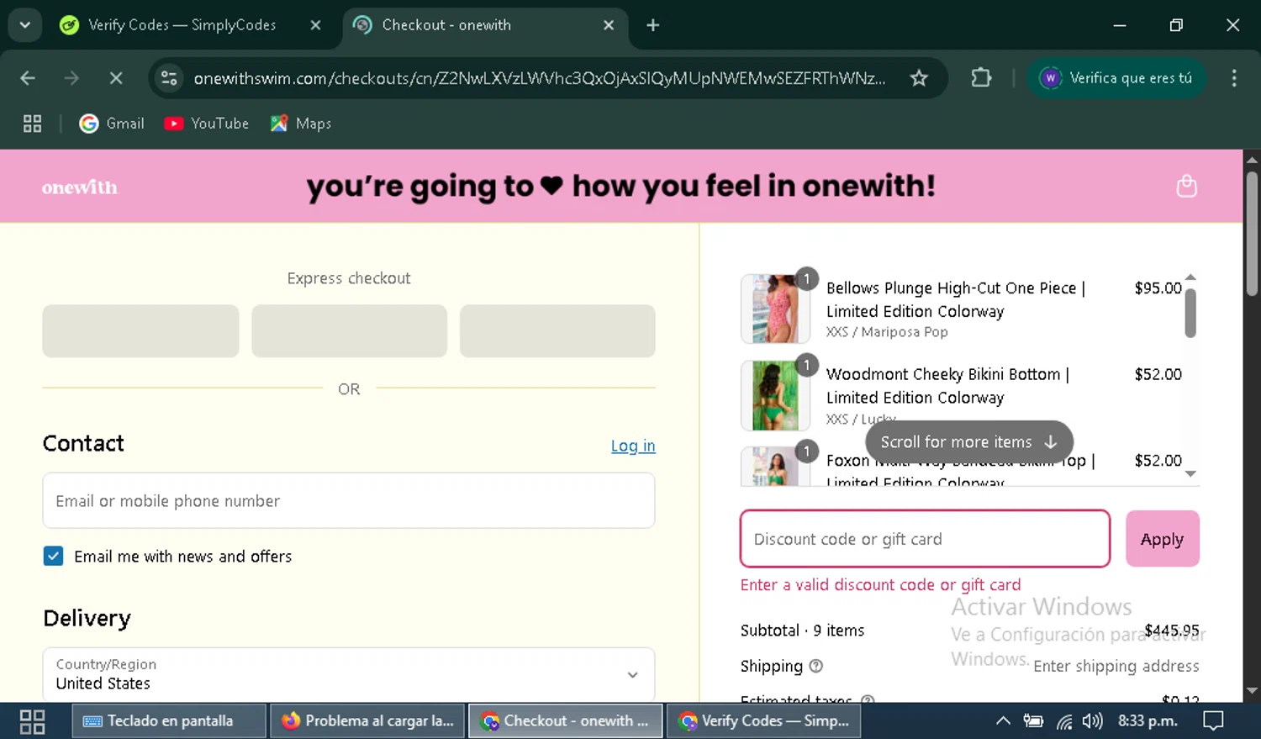Click the Shipping help question icon
The image size is (1261, 739).
[815, 666]
